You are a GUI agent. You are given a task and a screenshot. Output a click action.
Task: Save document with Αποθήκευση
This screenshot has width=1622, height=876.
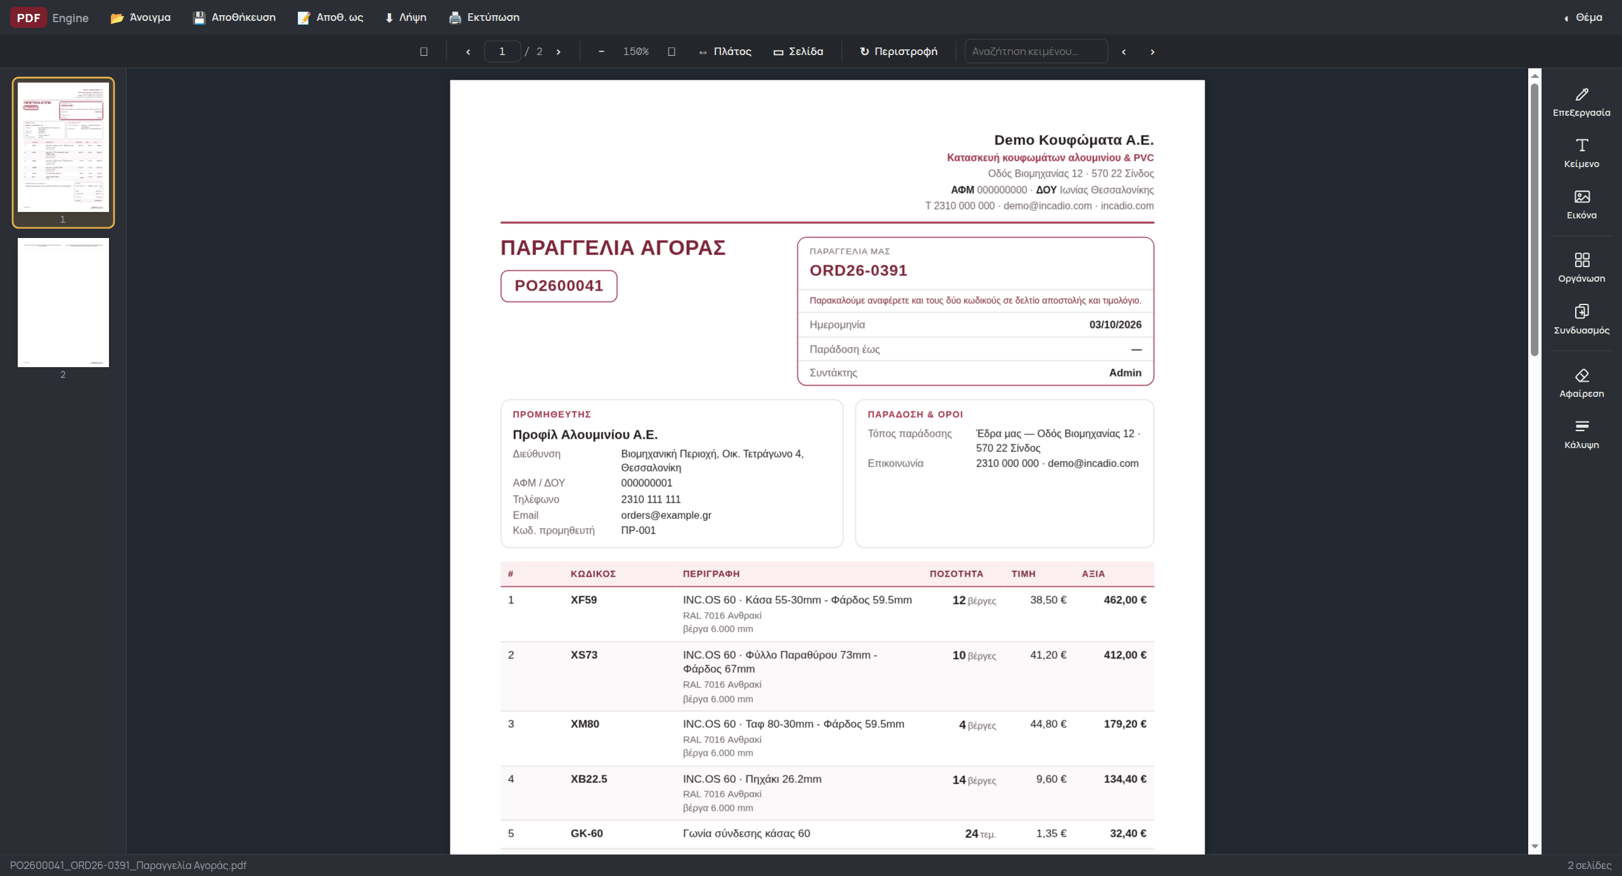234,17
